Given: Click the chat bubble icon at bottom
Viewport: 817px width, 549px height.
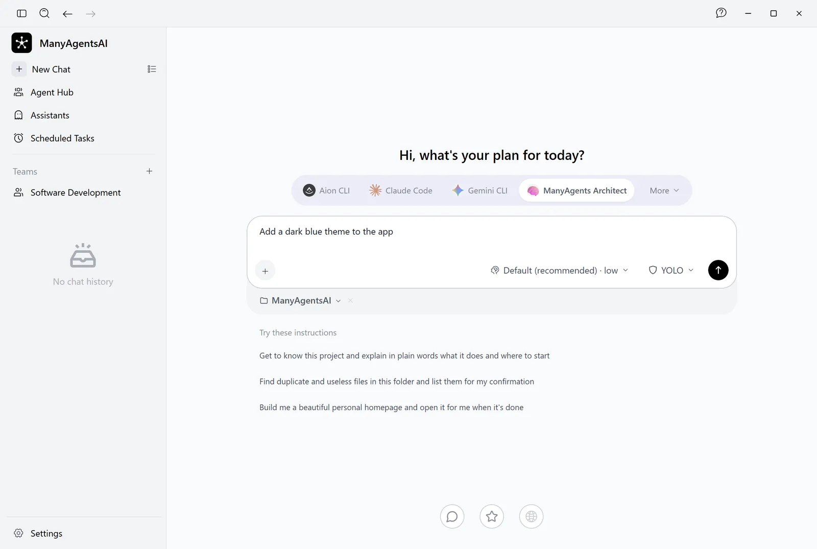Looking at the screenshot, I should [452, 516].
